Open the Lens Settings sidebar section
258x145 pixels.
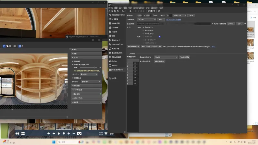(115, 28)
